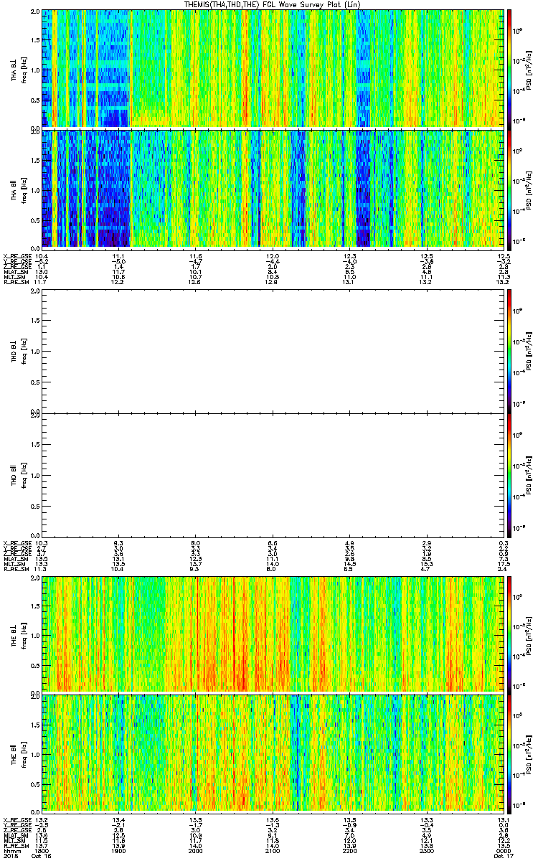Click the Oct 16 date label
This screenshot has height=861, width=538.
[x=42, y=855]
